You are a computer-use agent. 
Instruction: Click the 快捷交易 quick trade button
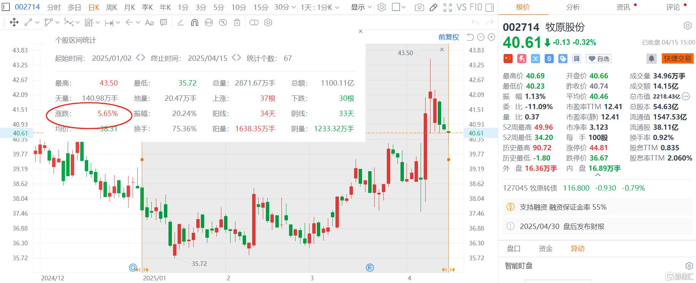[x=677, y=59]
